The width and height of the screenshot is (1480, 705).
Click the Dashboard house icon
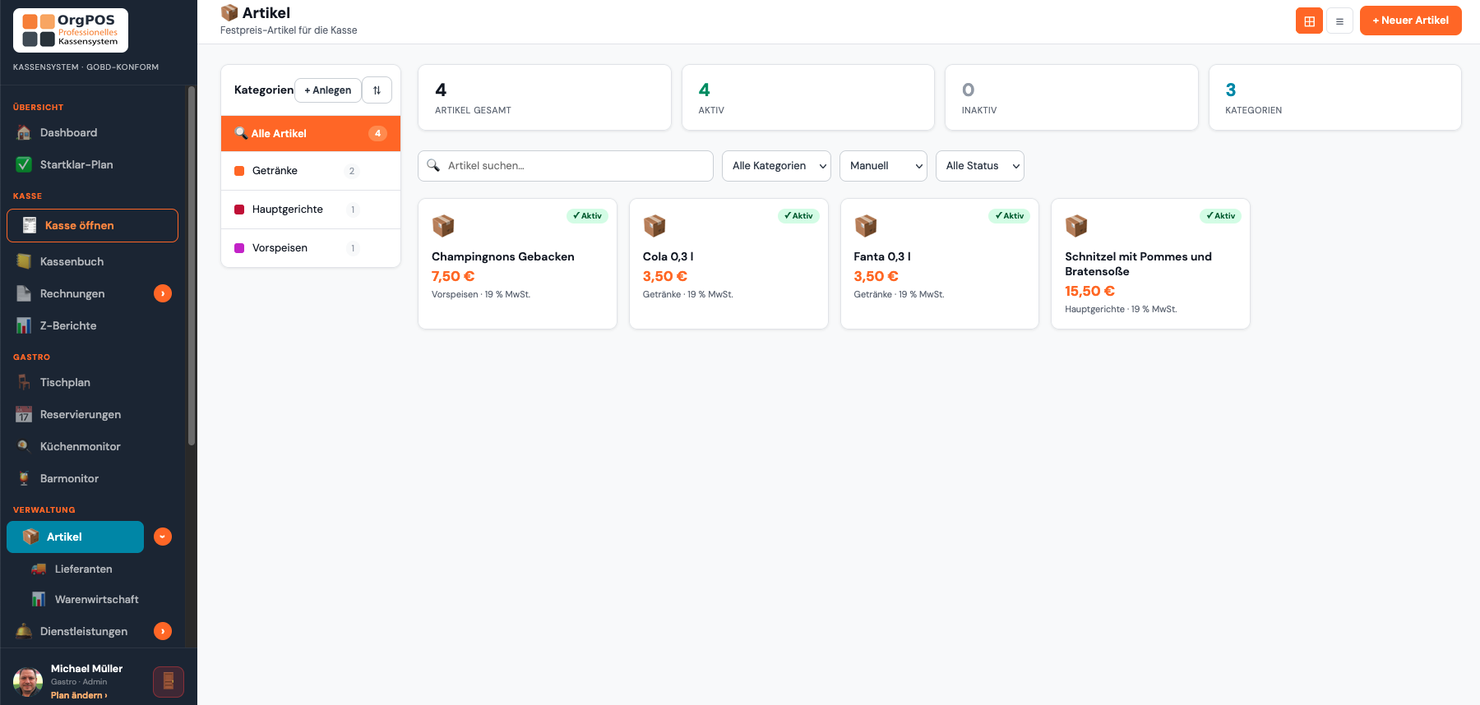(x=24, y=132)
